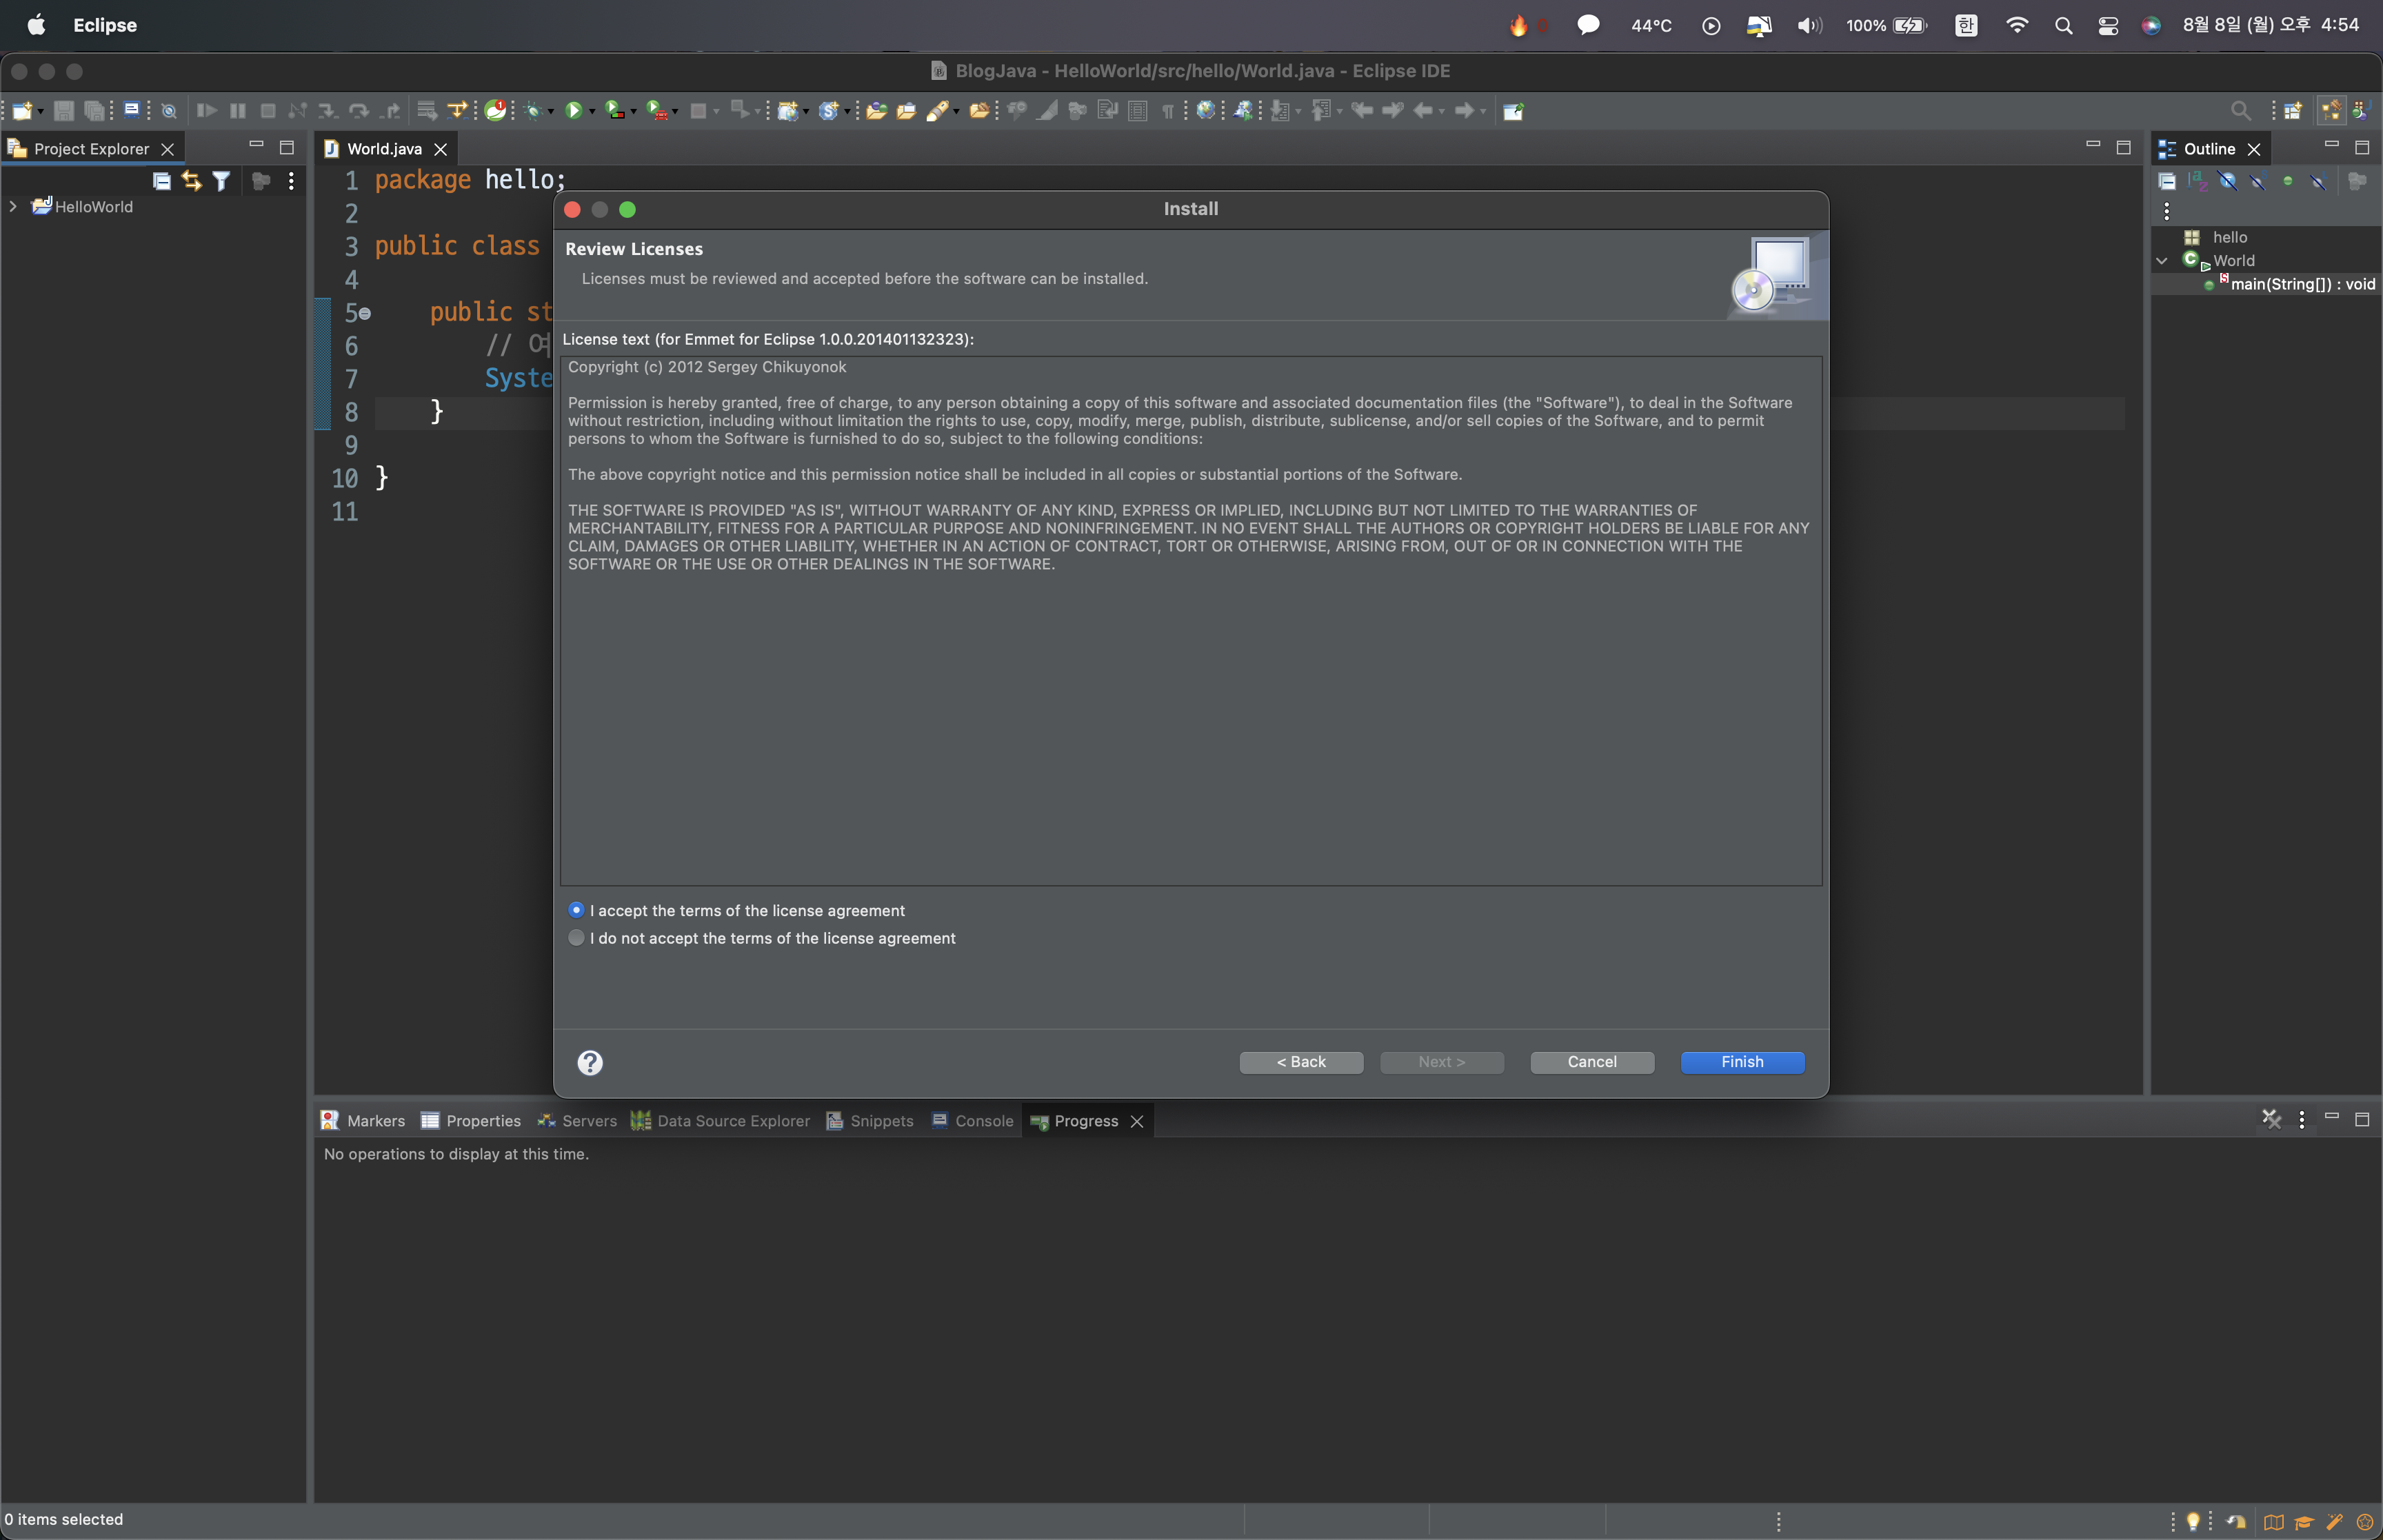Open the Run button dropdown arrow
This screenshot has width=2383, height=1540.
click(592, 112)
